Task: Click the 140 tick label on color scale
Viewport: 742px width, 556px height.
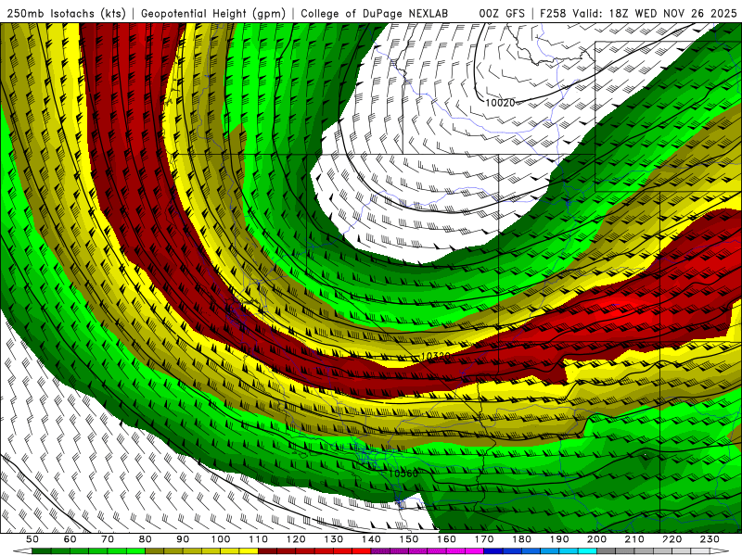Action: point(371,539)
